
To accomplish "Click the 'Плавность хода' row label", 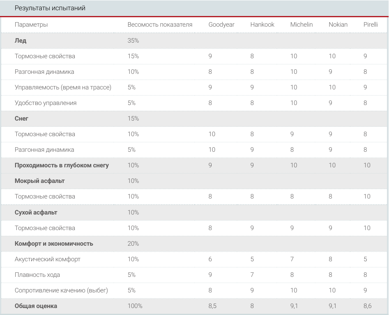I will coord(37,275).
